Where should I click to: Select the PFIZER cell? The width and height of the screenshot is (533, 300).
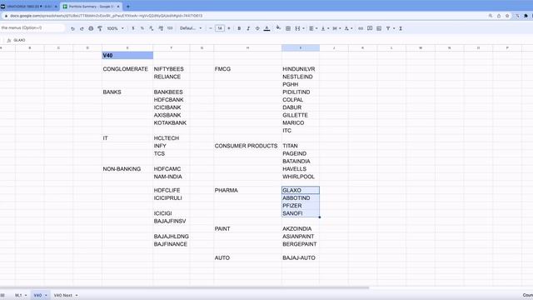point(301,206)
